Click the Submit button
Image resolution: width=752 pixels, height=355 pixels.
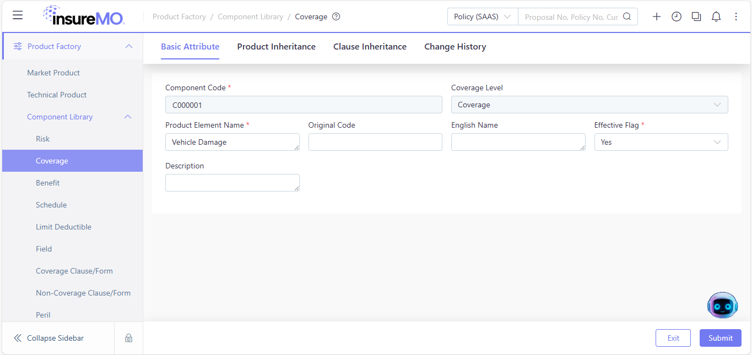[x=721, y=338]
